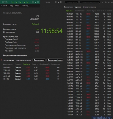
Task: Sort deals by the Цена исп column header
Action: click(96, 11)
